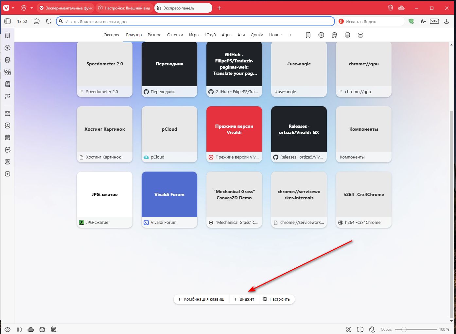Reload the current page

tap(49, 21)
